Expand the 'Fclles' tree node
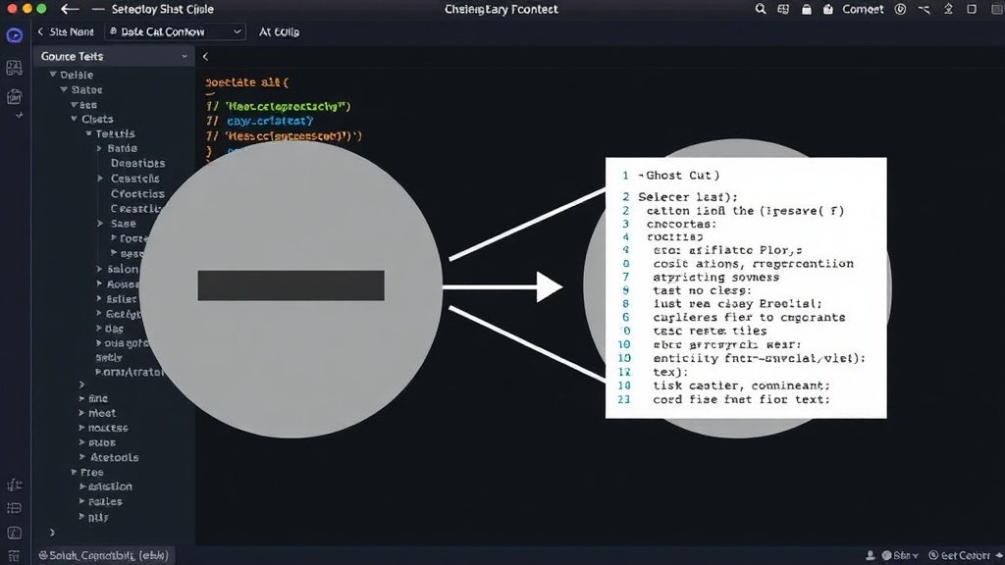The width and height of the screenshot is (1005, 565). [81, 501]
